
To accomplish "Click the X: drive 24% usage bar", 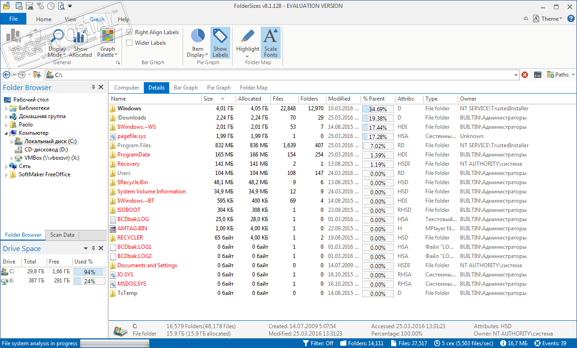I will (89, 281).
